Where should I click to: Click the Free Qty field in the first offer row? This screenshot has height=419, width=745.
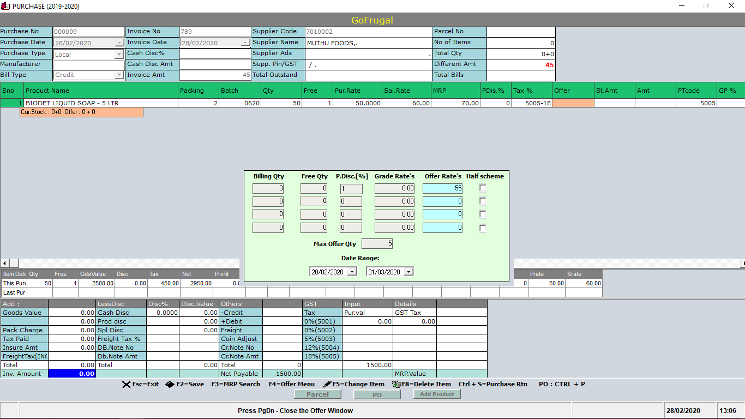pos(314,188)
